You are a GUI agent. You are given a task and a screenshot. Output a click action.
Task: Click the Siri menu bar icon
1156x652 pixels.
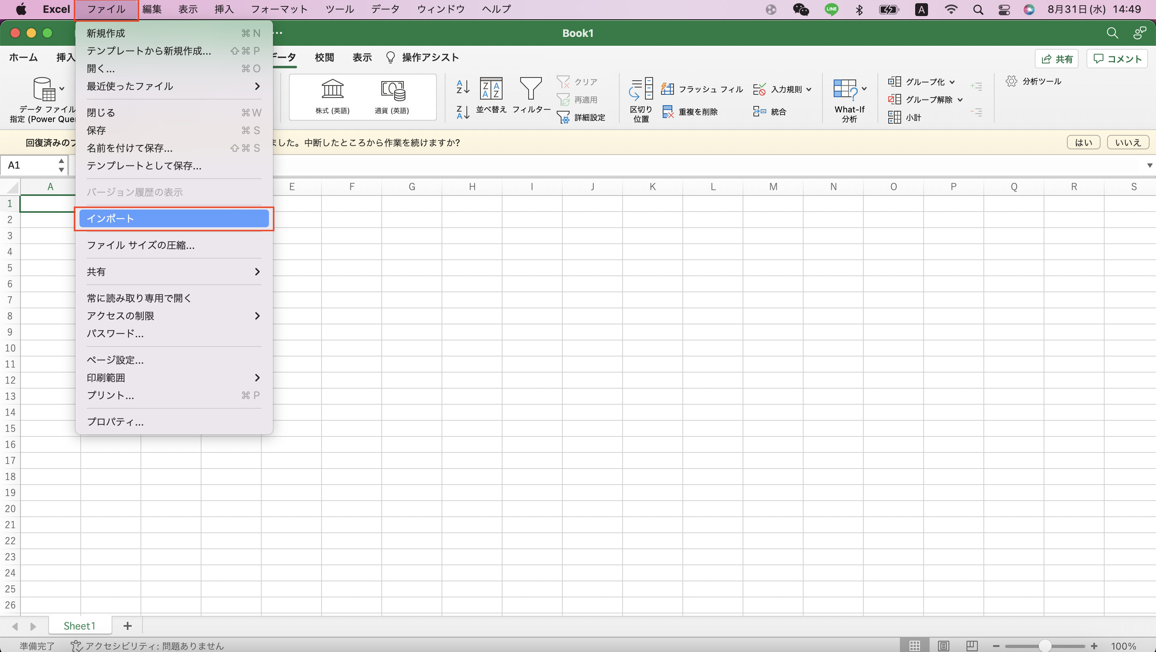pos(1029,9)
